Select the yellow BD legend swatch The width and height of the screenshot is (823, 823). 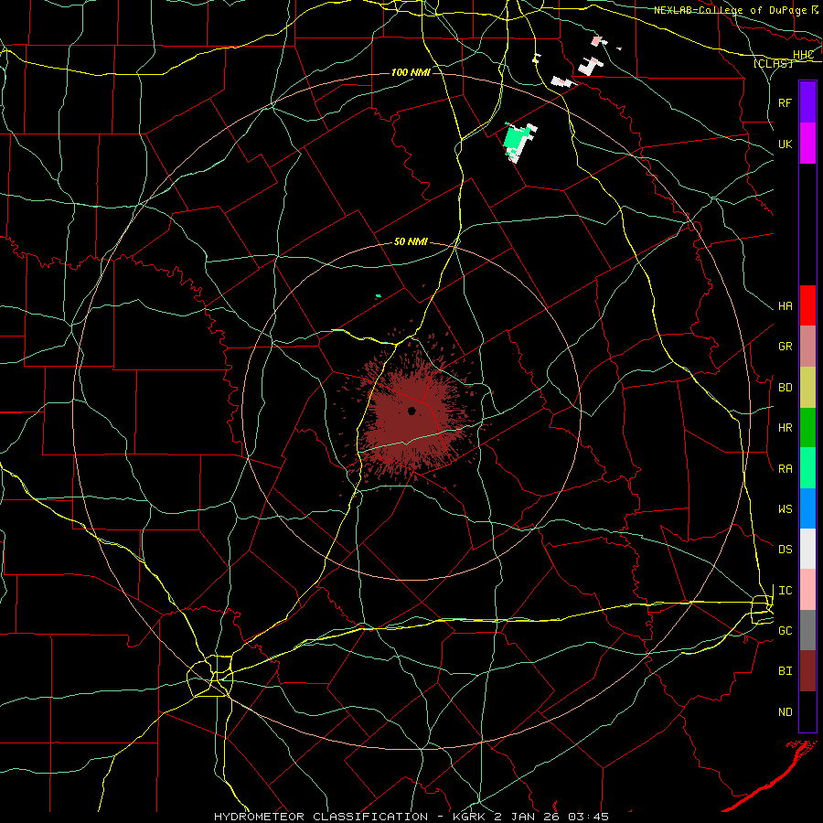(807, 388)
